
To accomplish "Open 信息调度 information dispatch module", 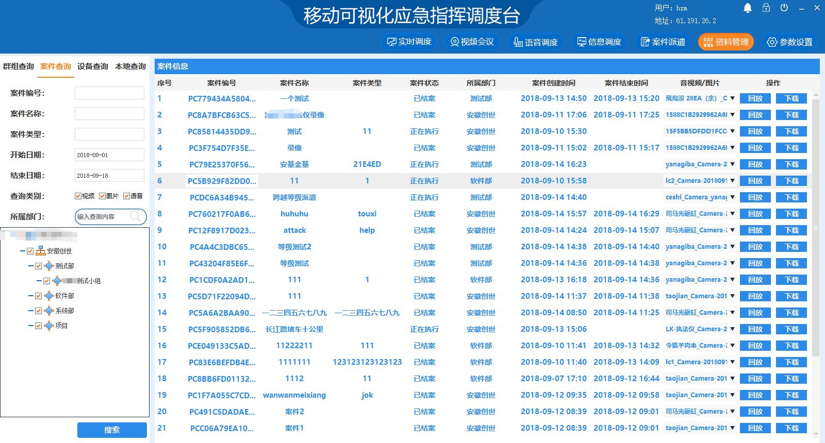I will [599, 42].
